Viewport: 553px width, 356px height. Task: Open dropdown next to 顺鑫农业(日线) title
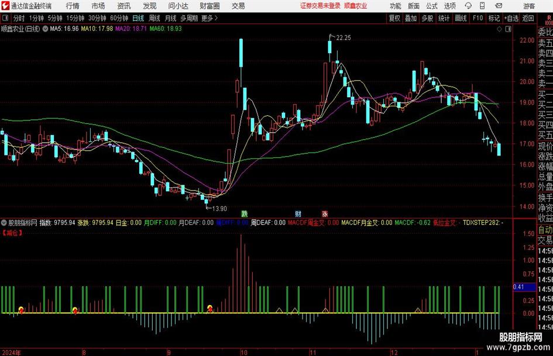pos(46,29)
